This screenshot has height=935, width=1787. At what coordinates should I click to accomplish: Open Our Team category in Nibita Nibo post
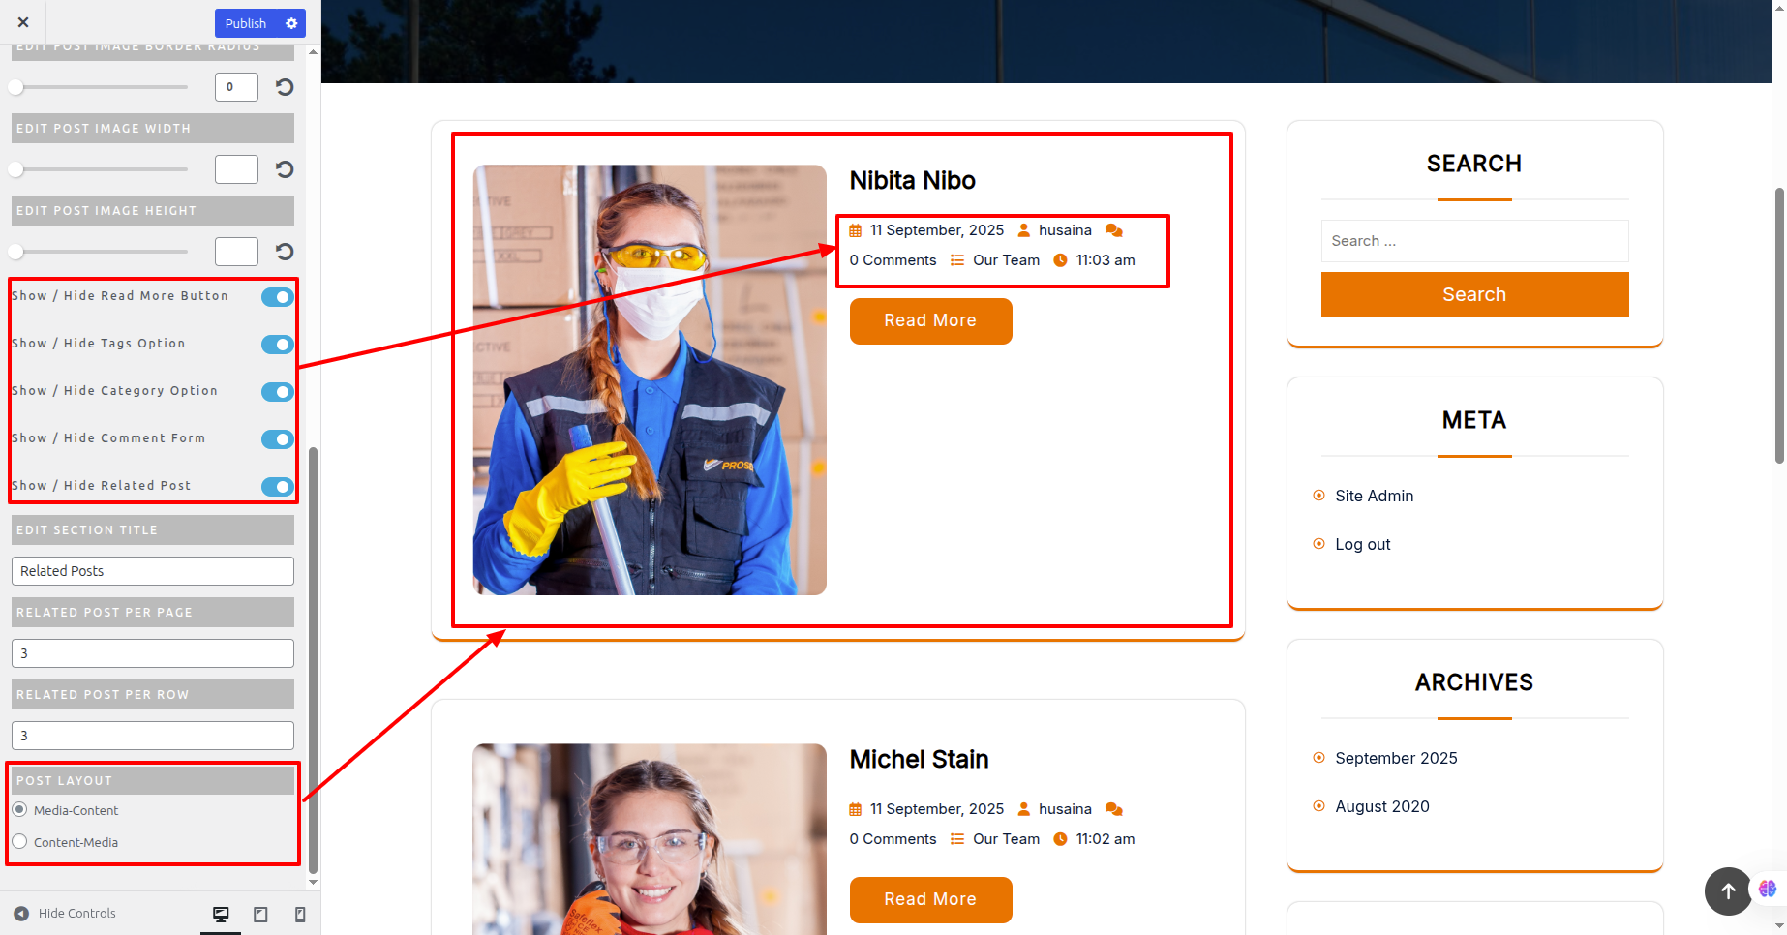(1006, 260)
